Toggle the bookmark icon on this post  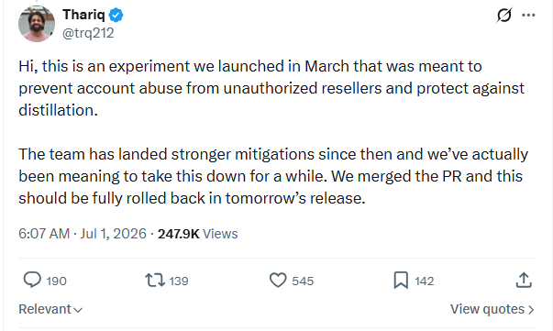401,281
